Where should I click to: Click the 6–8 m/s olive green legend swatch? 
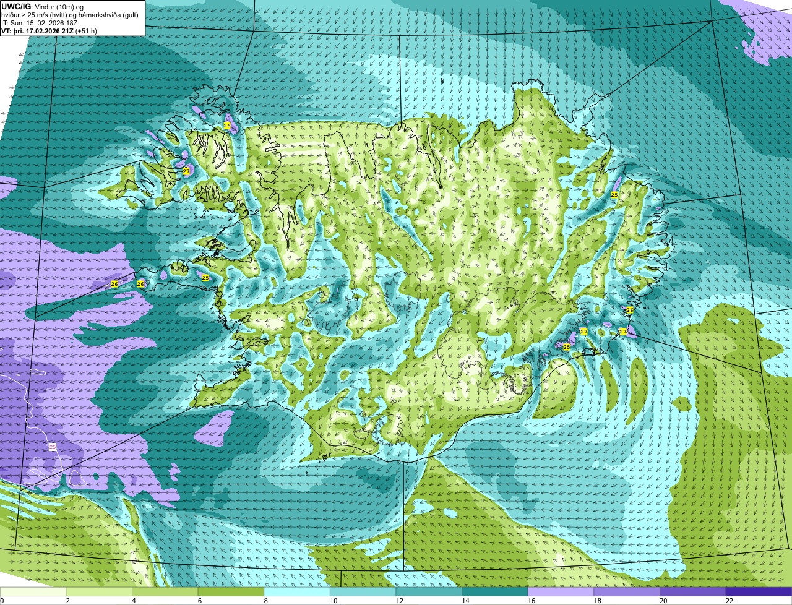click(231, 591)
